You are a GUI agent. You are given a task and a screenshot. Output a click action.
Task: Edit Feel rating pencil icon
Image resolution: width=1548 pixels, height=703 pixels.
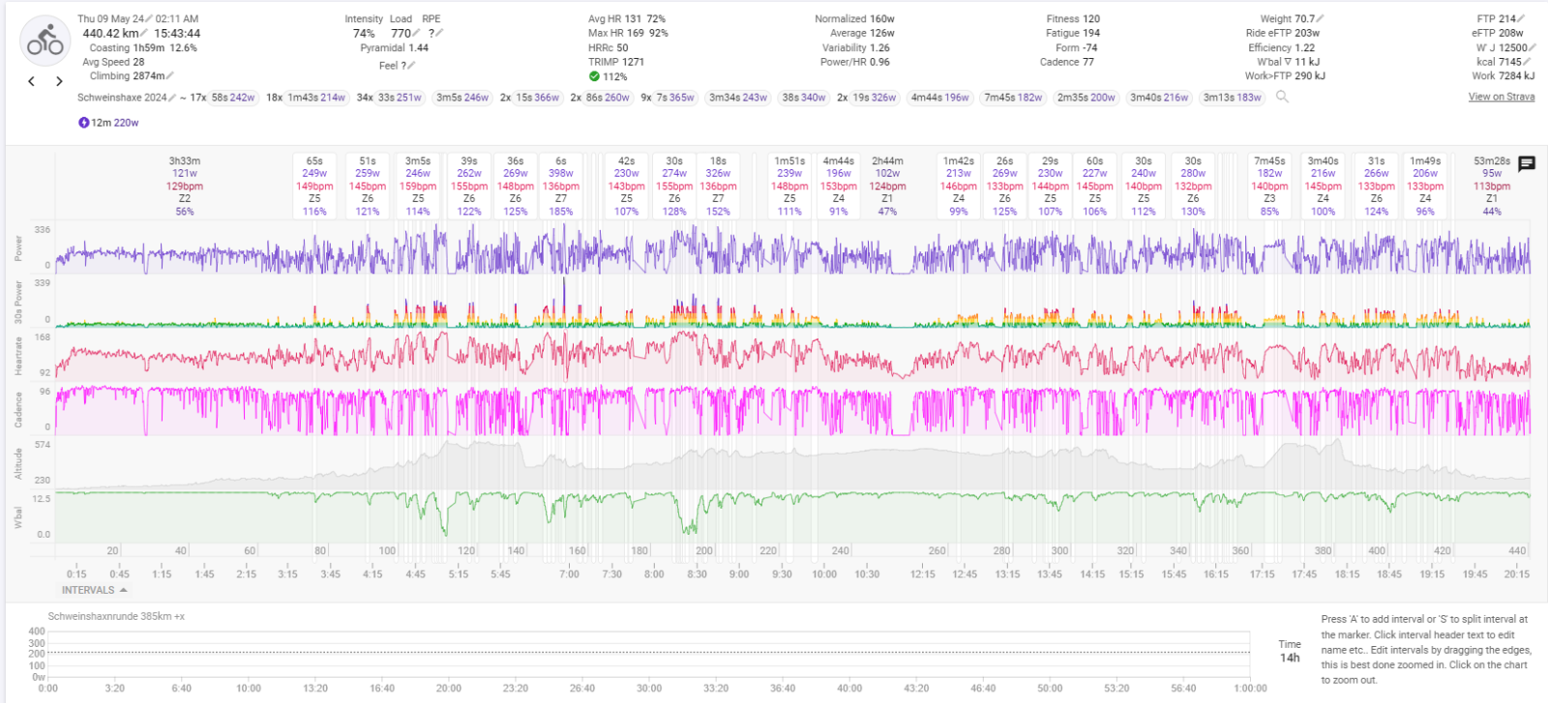(411, 66)
